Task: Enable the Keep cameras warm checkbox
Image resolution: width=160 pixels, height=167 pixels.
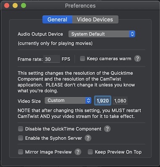Action: pyautogui.click(x=82, y=59)
